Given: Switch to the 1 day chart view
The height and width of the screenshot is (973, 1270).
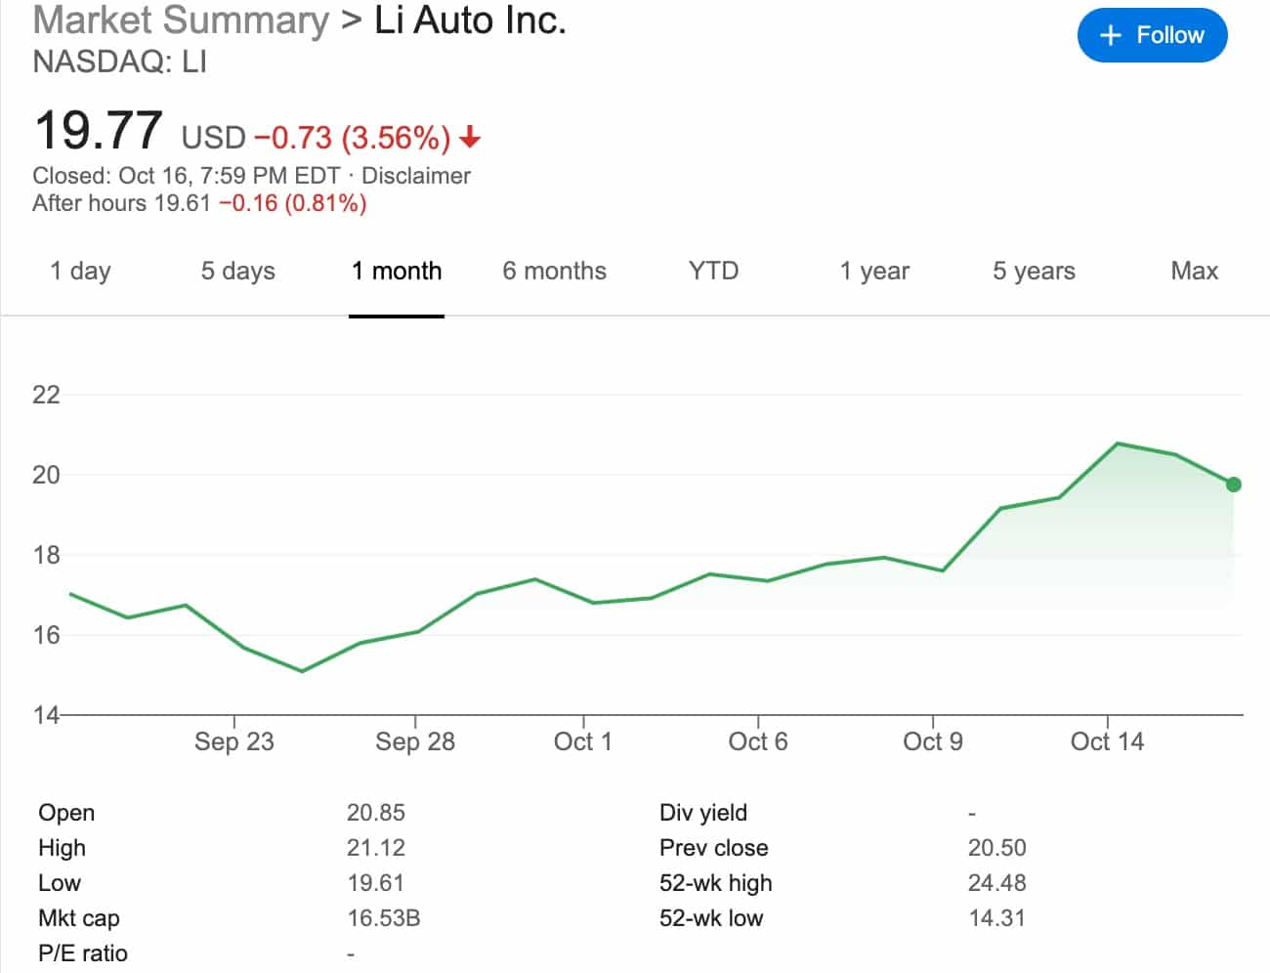Looking at the screenshot, I should coord(81,271).
